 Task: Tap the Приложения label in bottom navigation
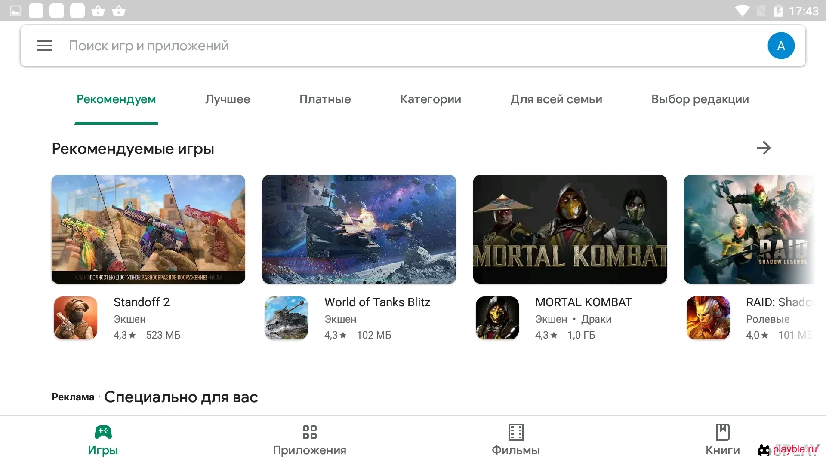click(309, 450)
